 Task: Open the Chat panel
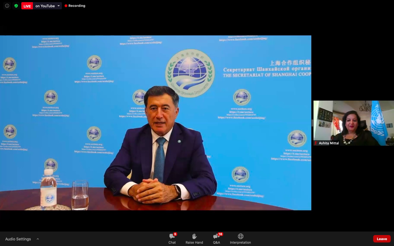pyautogui.click(x=172, y=239)
